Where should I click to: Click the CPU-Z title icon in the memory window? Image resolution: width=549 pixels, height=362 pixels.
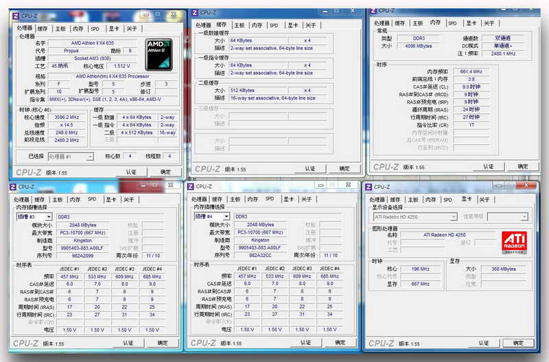tap(373, 10)
